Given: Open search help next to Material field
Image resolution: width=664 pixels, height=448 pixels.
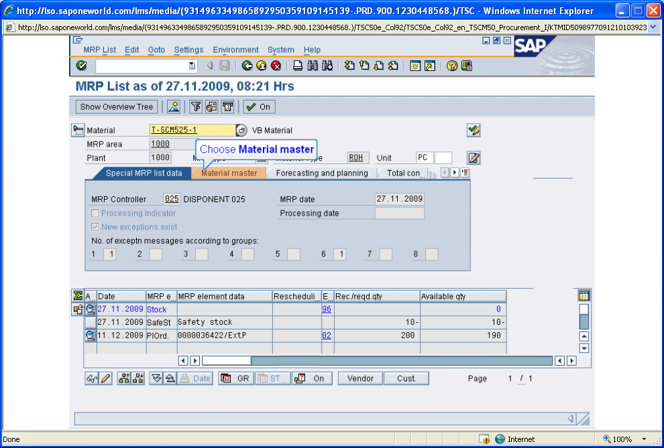Looking at the screenshot, I should pyautogui.click(x=241, y=130).
